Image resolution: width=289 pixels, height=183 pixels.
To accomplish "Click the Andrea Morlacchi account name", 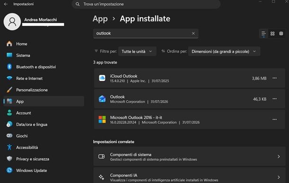I will [41, 20].
